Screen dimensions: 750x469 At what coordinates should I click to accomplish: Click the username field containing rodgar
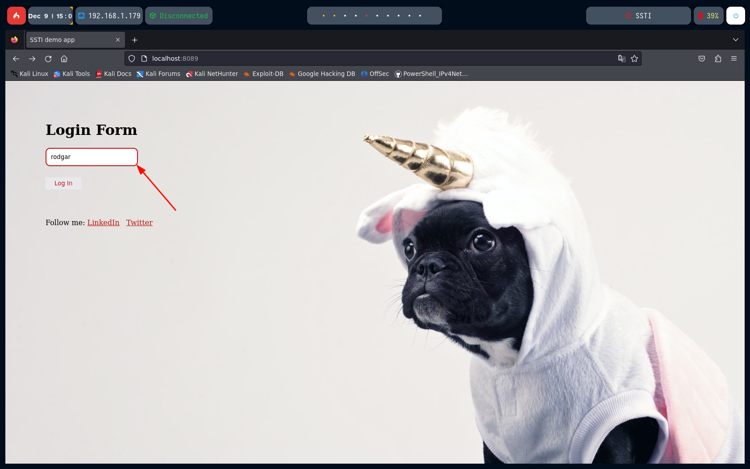[x=92, y=157]
